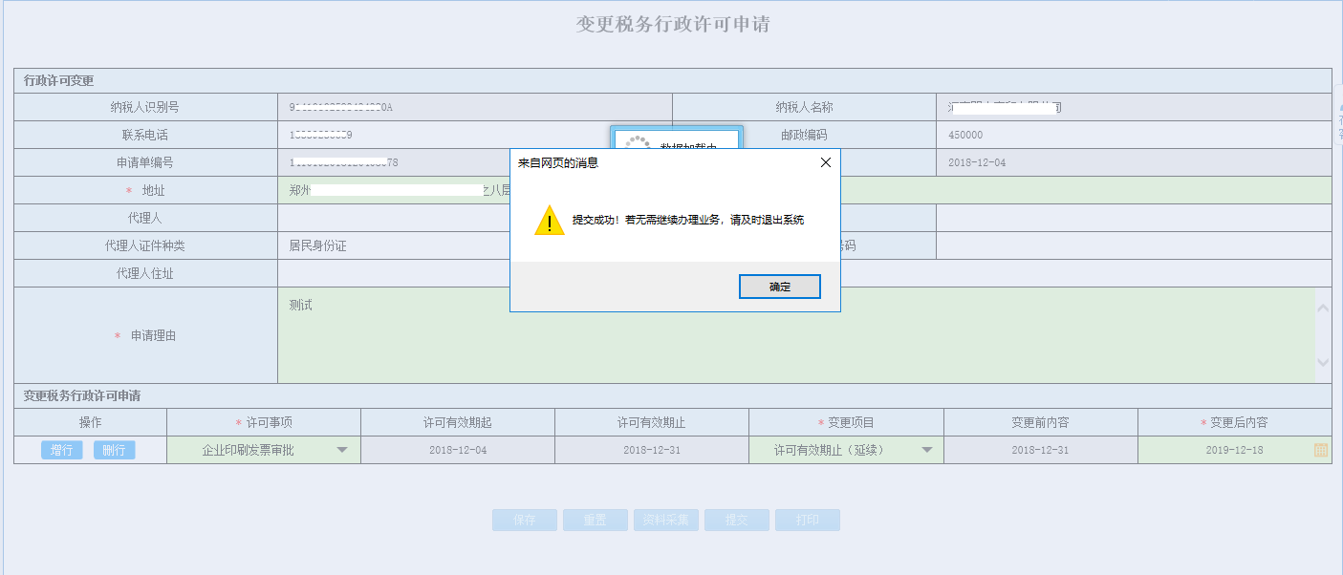The height and width of the screenshot is (575, 1343).
Task: Click the 邮政编码 field showing 450000
Action: (x=1133, y=135)
